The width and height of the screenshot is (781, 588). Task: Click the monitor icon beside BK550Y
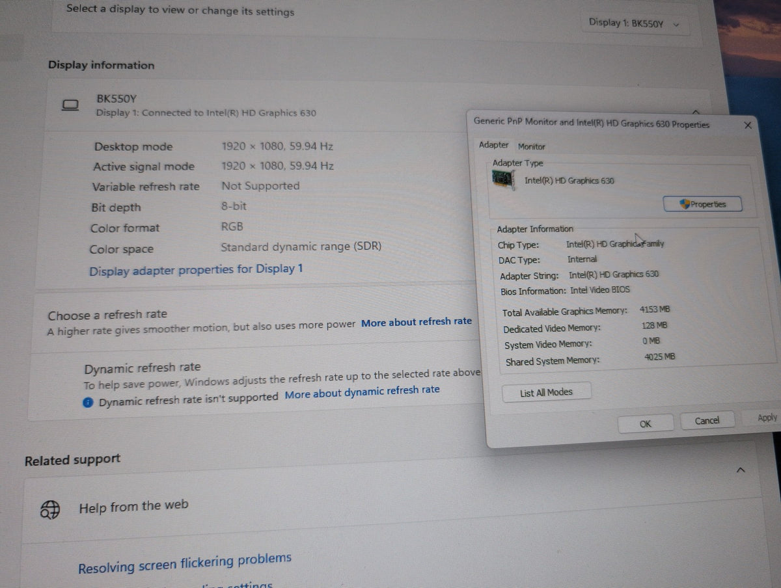click(x=70, y=105)
